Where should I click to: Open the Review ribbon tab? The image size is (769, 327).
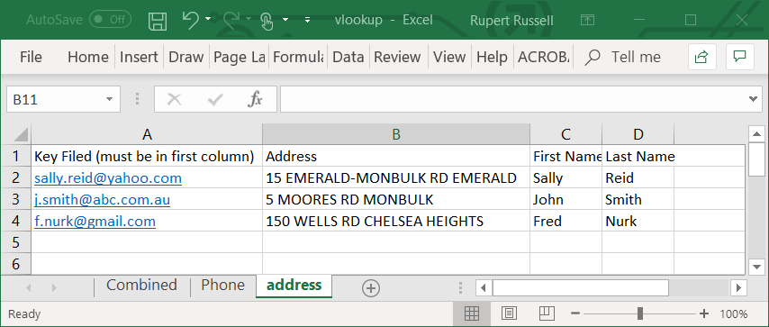pyautogui.click(x=397, y=57)
